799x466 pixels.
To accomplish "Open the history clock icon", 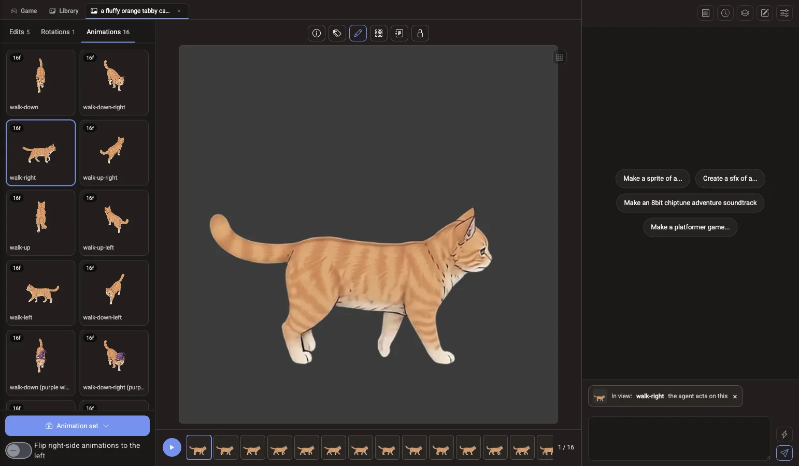I will (725, 13).
